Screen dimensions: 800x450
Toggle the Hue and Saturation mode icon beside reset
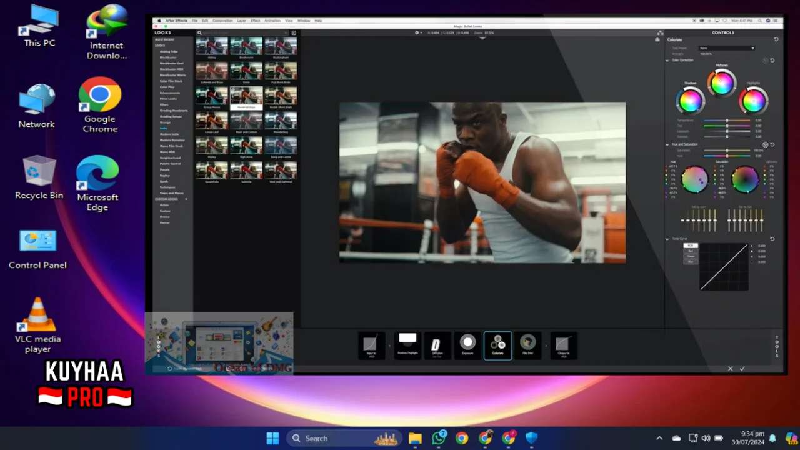pos(766,144)
